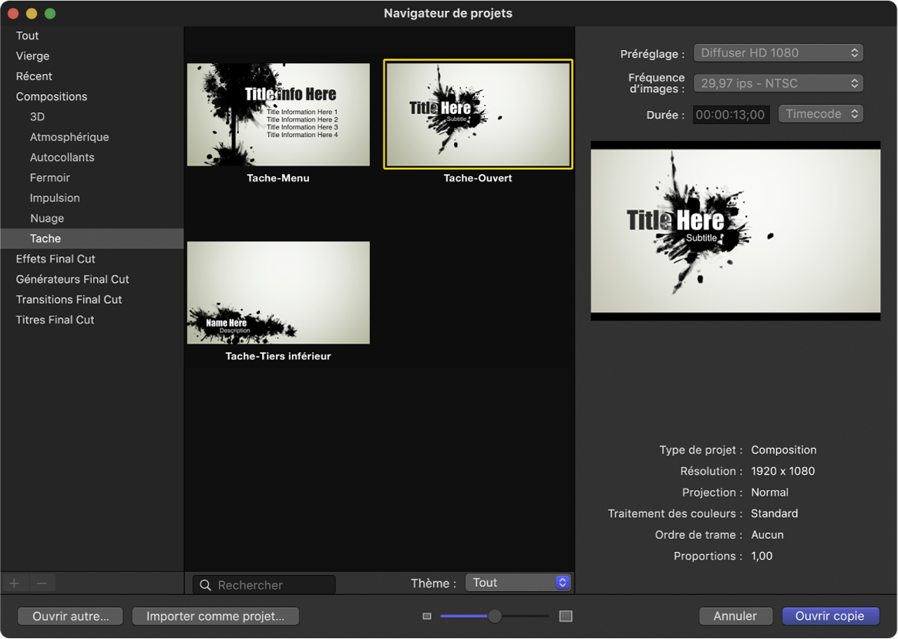Click the minus icon below the sidebar
898x639 pixels.
[42, 584]
